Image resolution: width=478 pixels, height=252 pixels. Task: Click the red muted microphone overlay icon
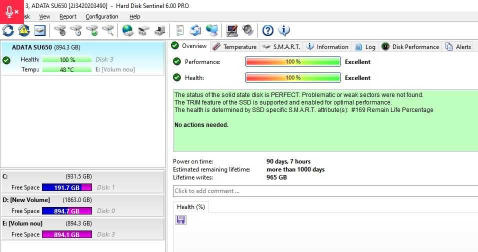pos(12,12)
